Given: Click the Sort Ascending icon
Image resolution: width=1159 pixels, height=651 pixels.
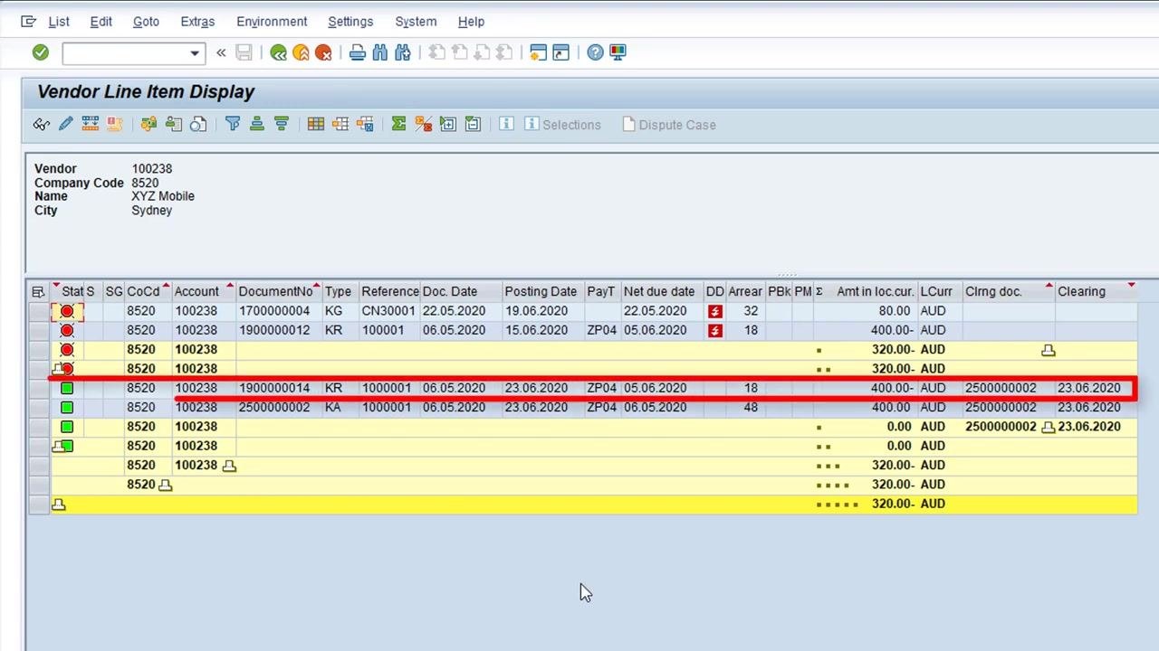Looking at the screenshot, I should pyautogui.click(x=257, y=124).
